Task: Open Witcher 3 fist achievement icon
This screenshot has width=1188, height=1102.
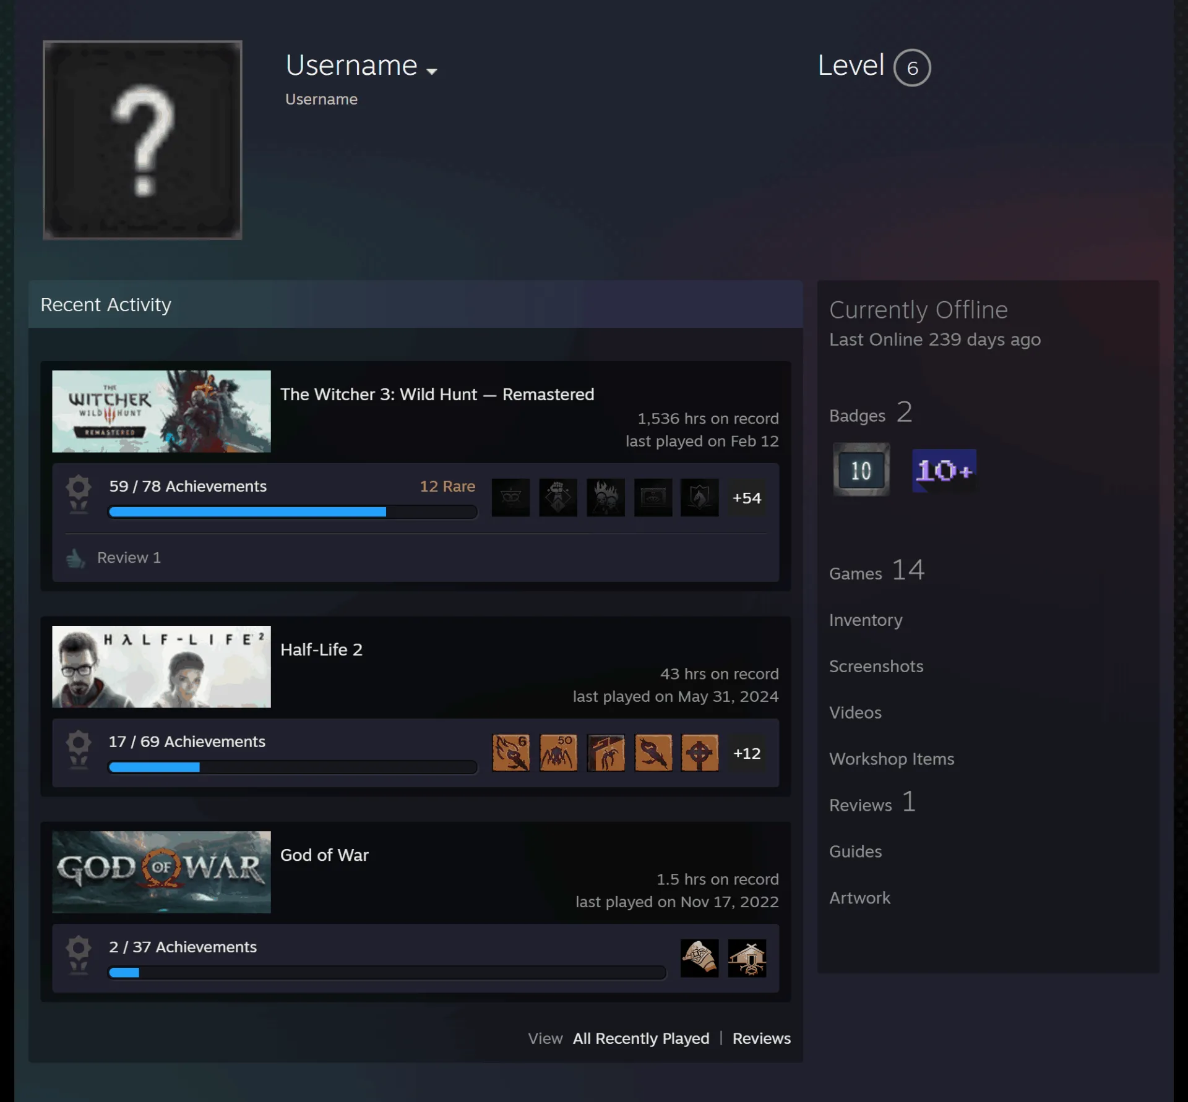Action: [x=558, y=497]
